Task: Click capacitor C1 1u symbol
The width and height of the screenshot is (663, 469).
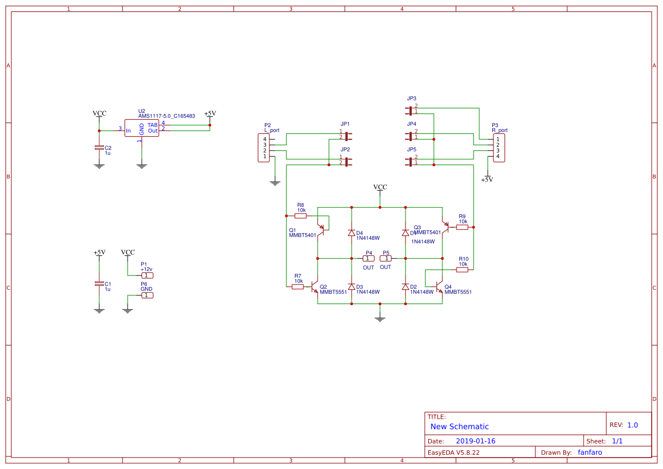Action: point(100,282)
